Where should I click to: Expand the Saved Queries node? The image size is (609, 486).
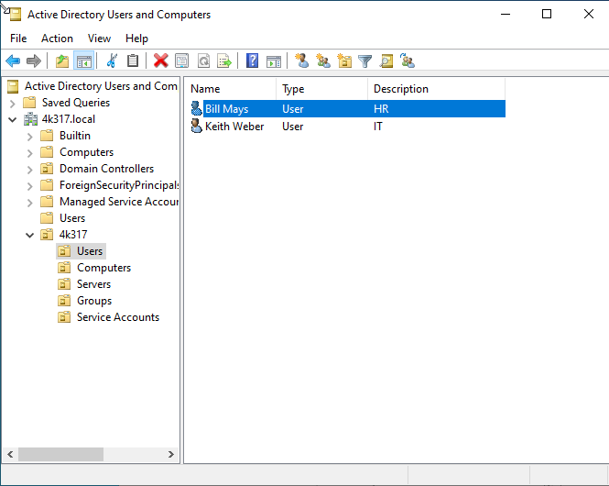[13, 103]
